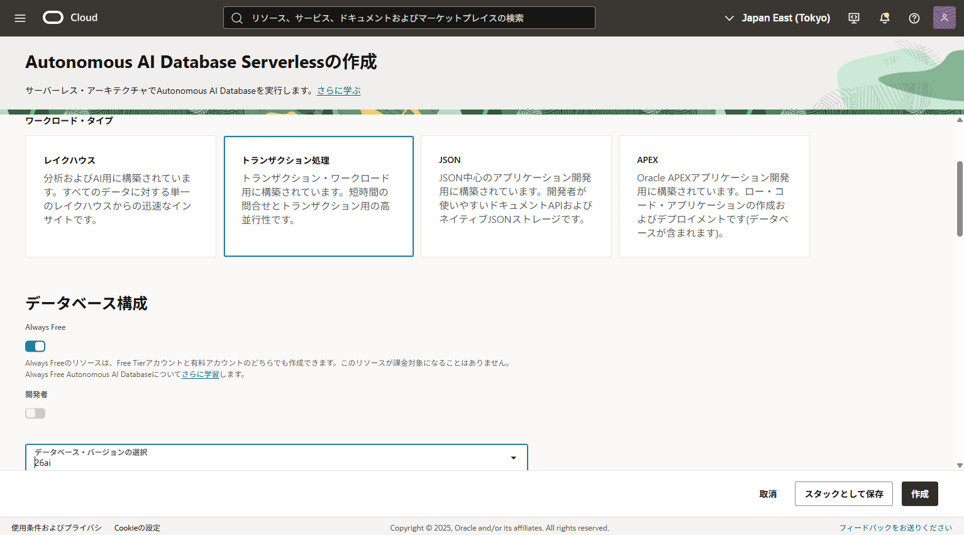Open the notifications bell icon
964x535 pixels.
tap(884, 18)
